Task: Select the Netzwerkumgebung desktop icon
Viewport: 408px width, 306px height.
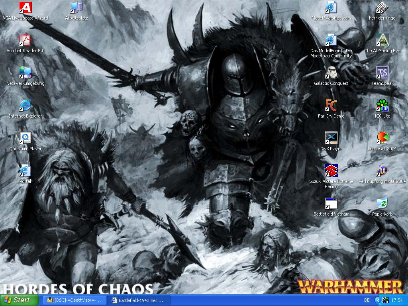Action: coord(25,73)
